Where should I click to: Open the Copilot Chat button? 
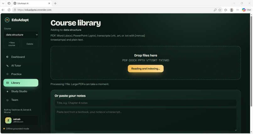[x=246, y=10]
